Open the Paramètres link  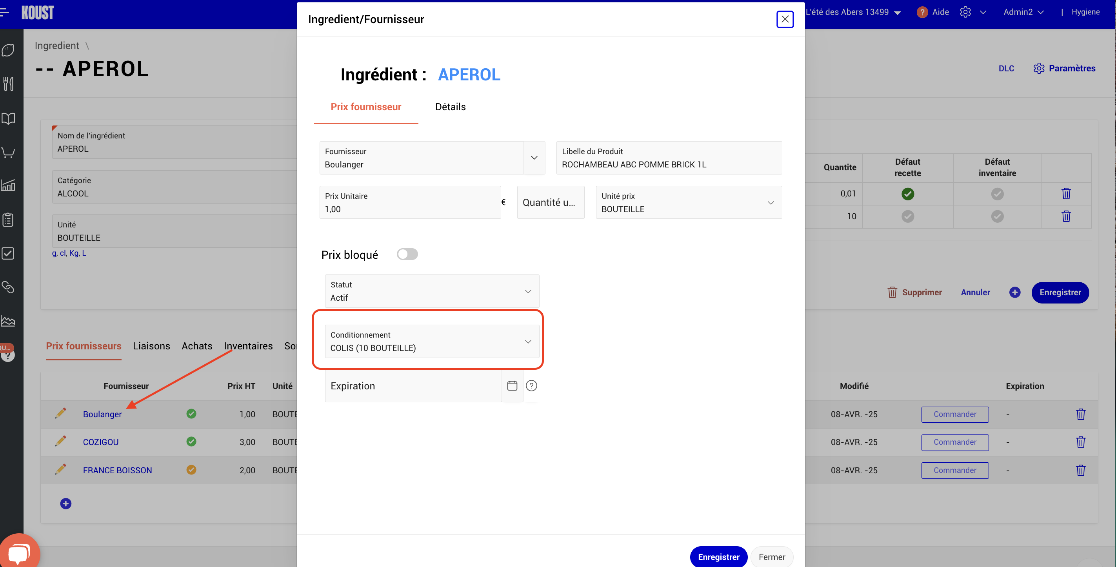[1064, 69]
